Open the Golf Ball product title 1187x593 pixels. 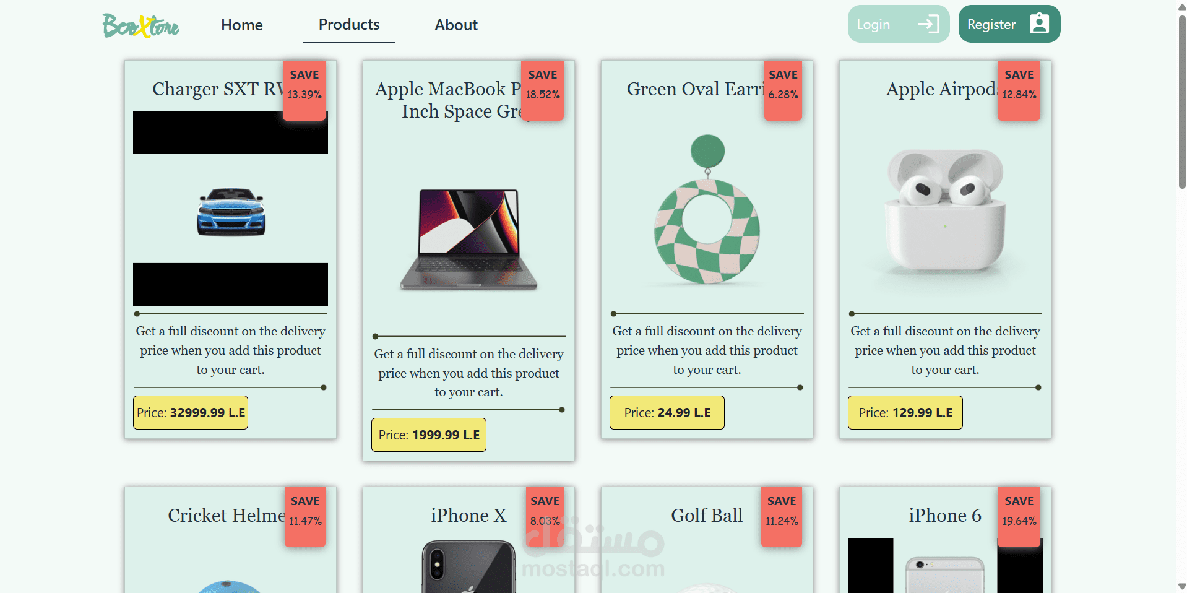point(707,516)
